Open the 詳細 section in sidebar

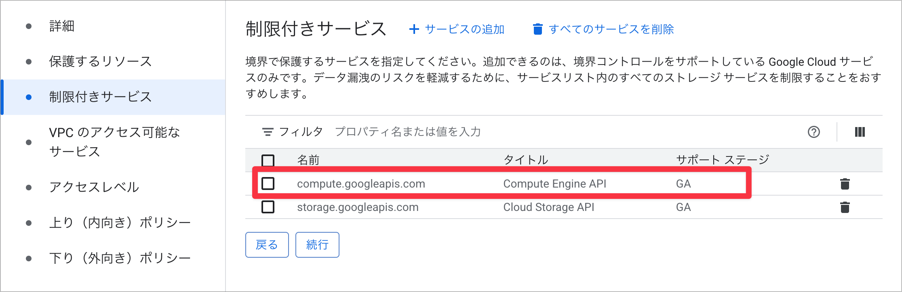[x=62, y=26]
